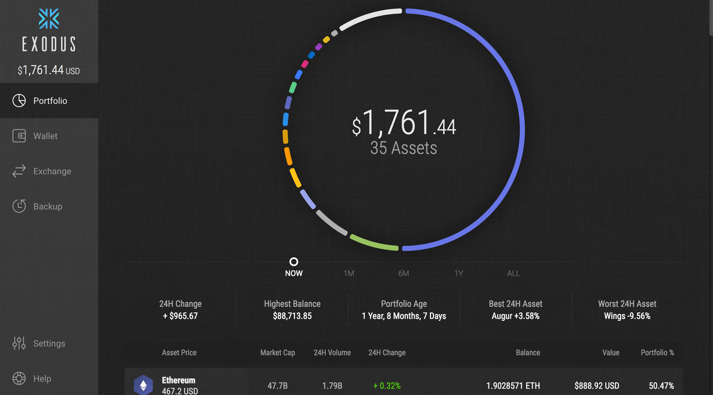Click the Ethereum 24H volume "1.79B"
The image size is (713, 395).
tap(332, 386)
